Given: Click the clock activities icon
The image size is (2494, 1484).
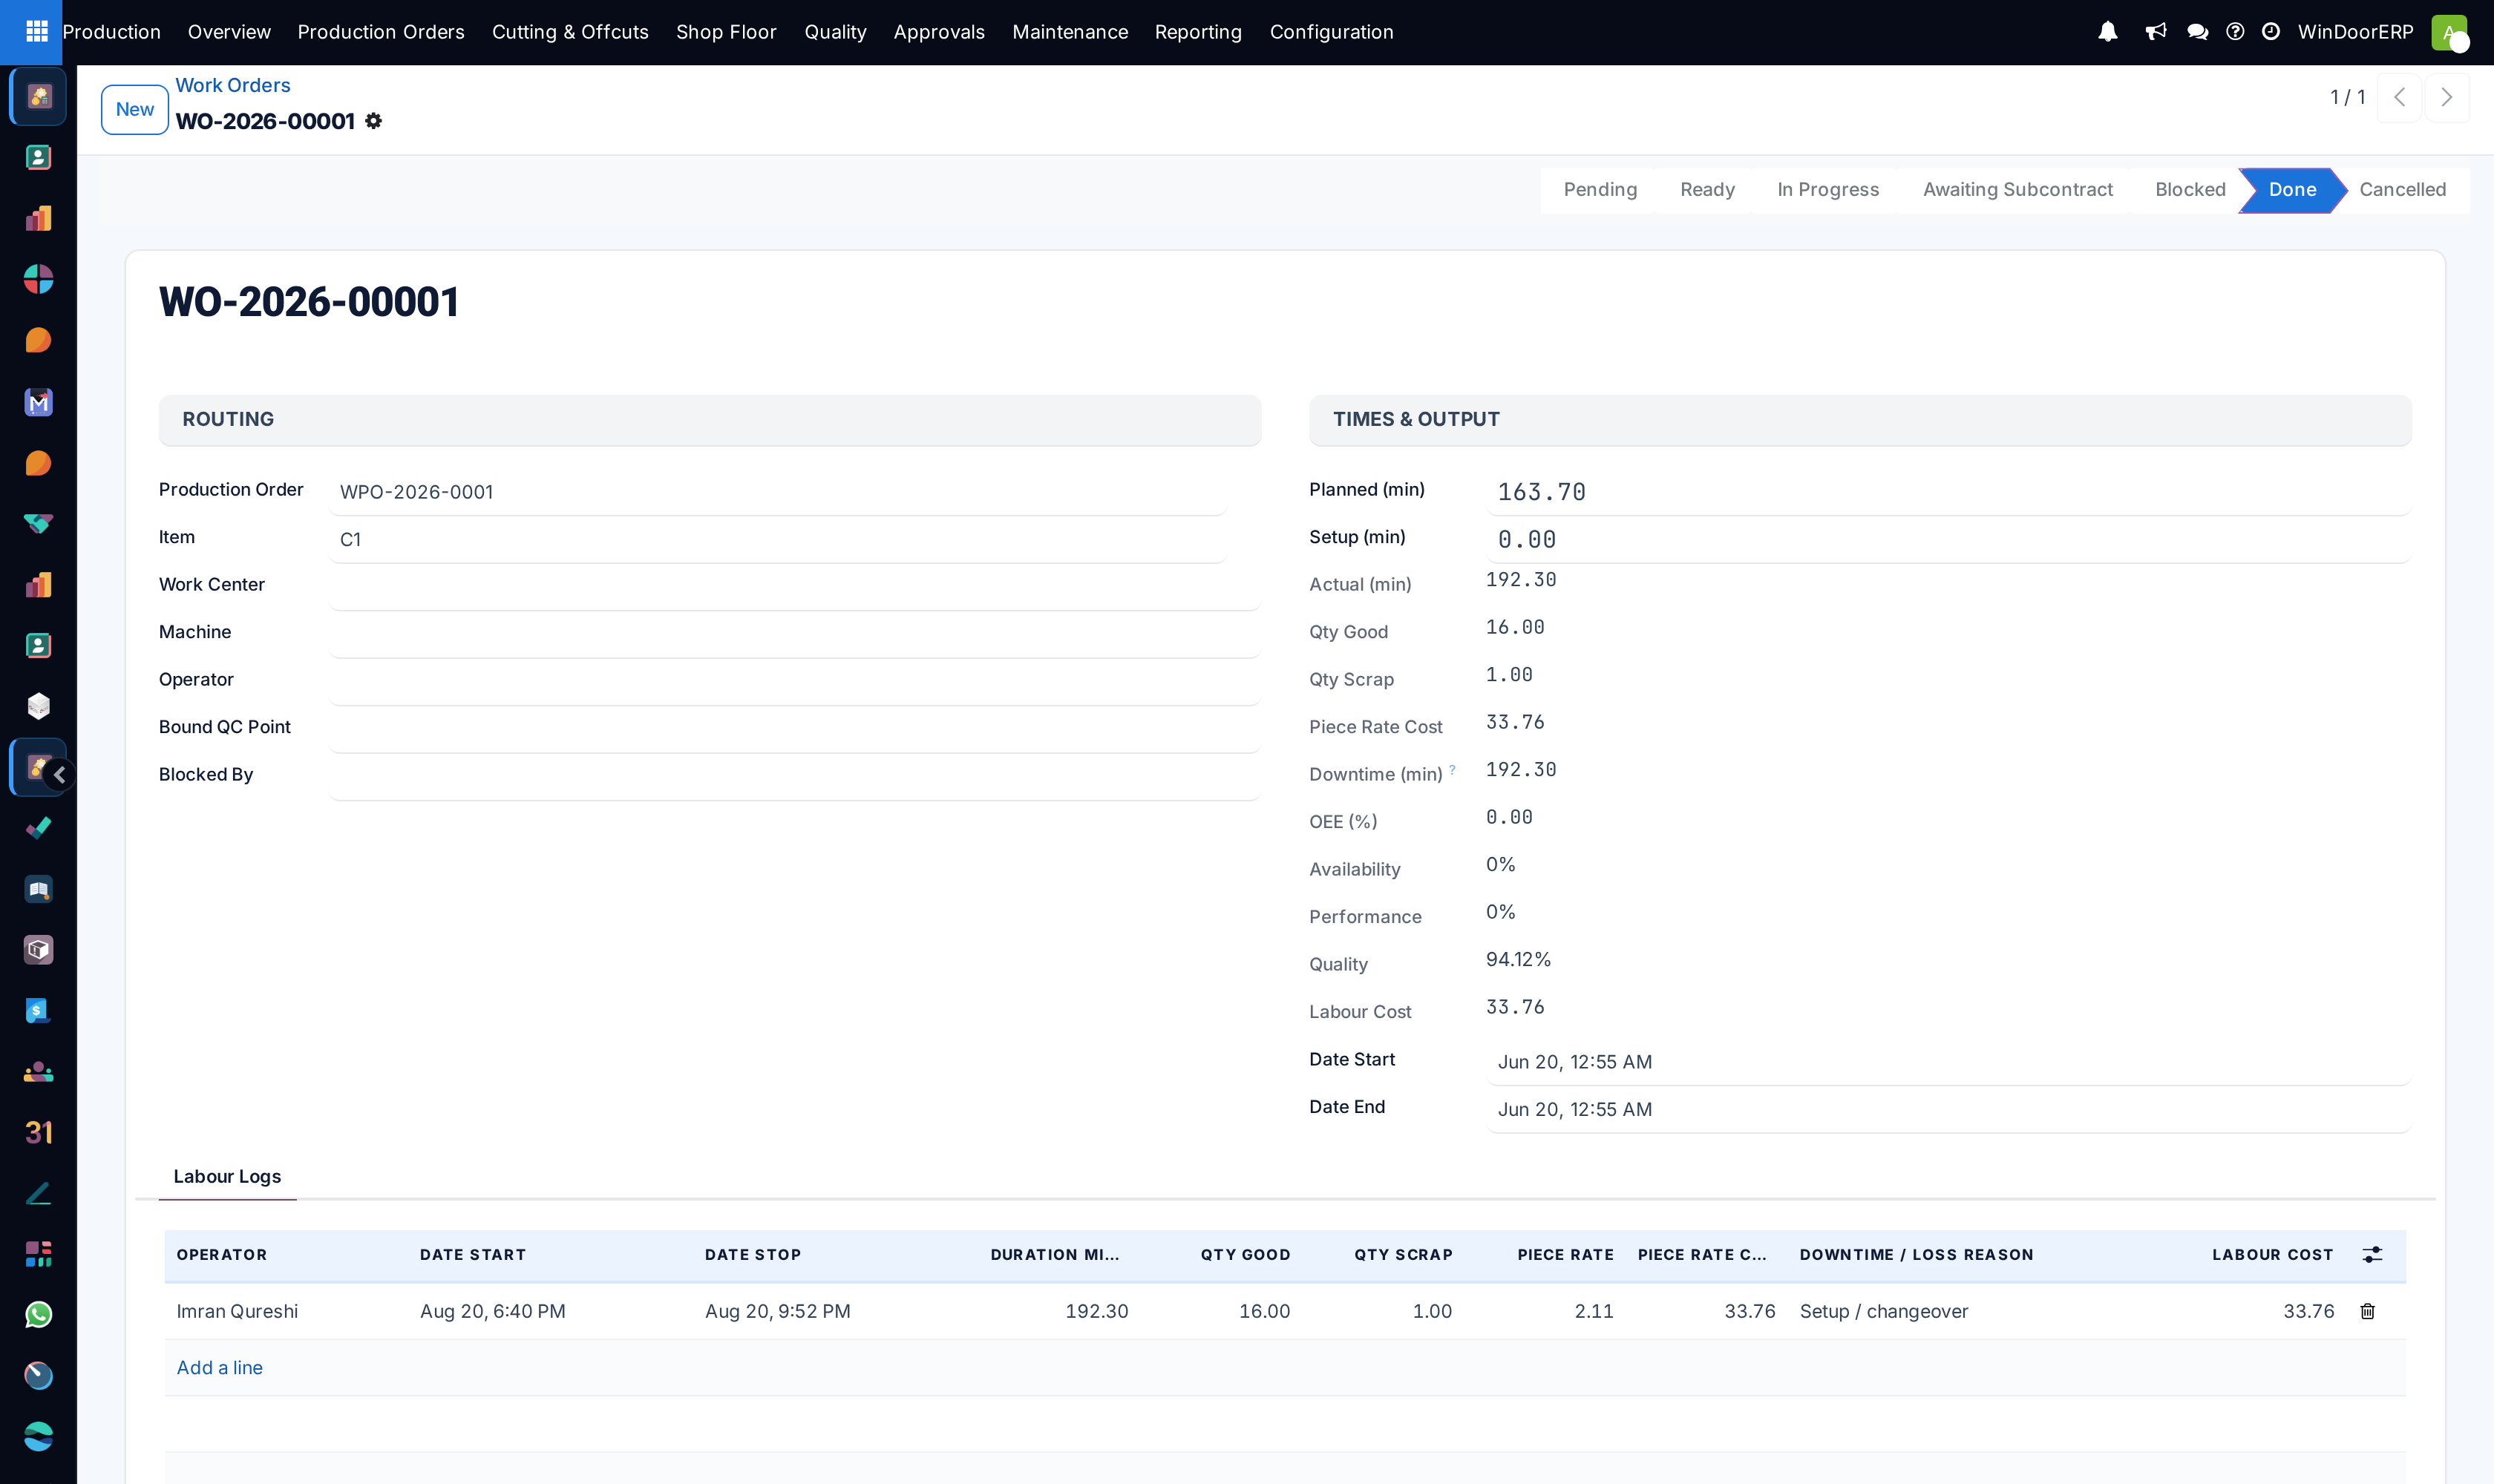Looking at the screenshot, I should (x=2271, y=32).
